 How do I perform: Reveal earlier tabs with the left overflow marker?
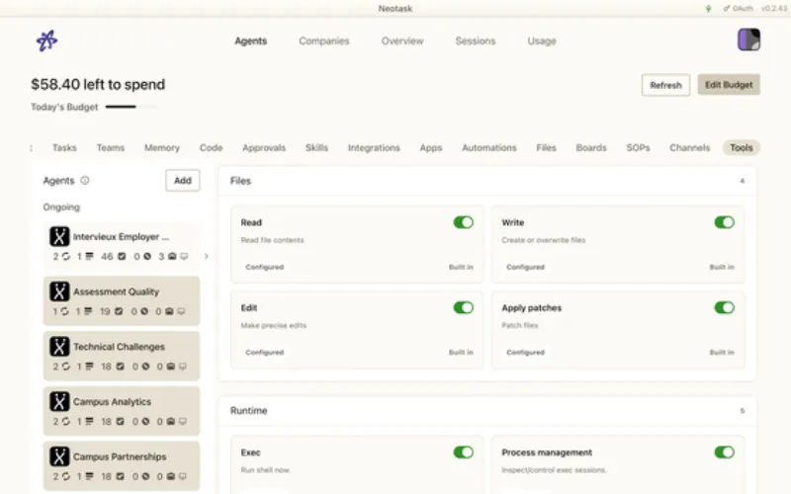pyautogui.click(x=32, y=147)
